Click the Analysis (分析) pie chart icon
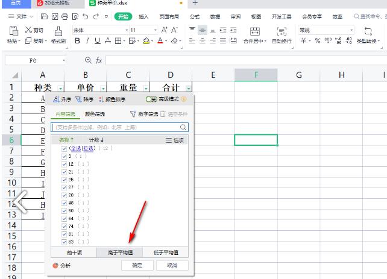 point(55,265)
